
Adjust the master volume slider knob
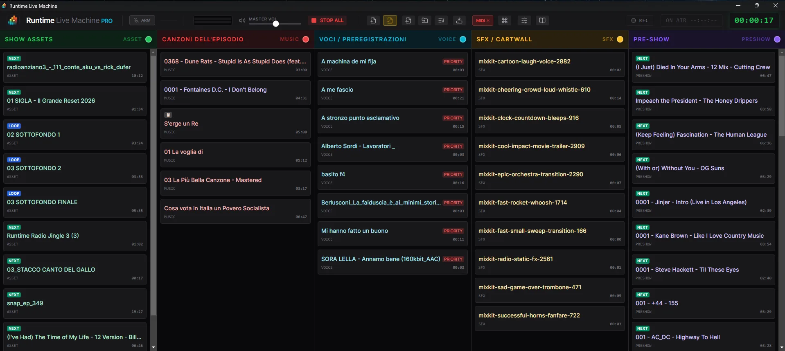(276, 24)
